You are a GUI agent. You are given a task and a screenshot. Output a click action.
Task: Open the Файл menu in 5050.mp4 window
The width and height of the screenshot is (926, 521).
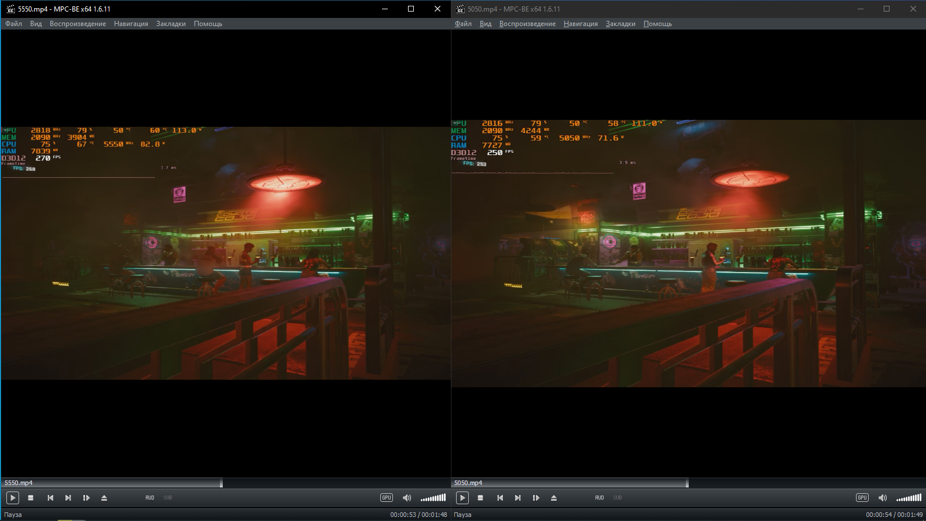click(x=463, y=24)
